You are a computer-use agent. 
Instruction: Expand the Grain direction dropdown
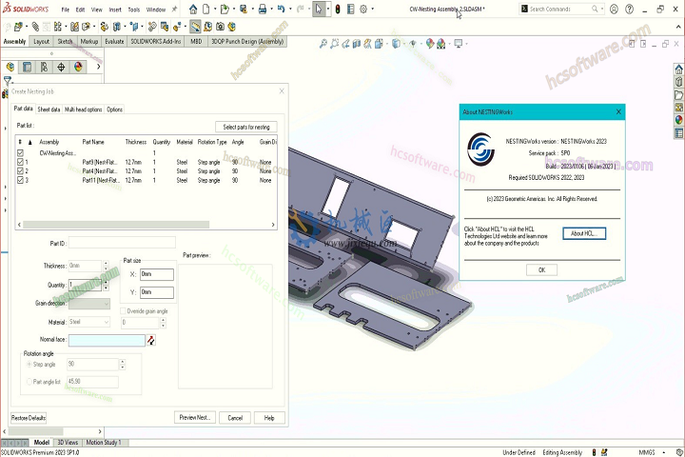(89, 304)
